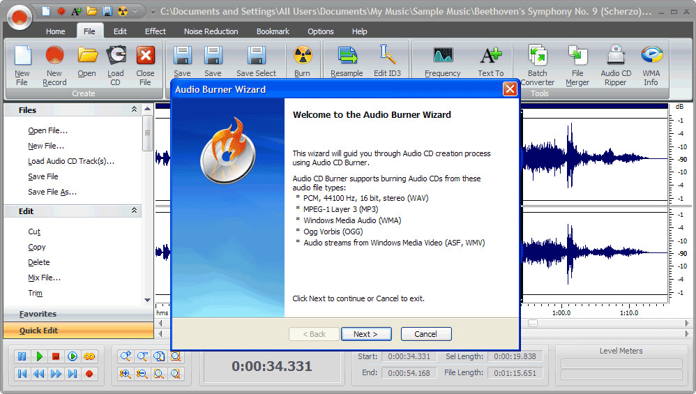Open the Help tab

(x=360, y=31)
